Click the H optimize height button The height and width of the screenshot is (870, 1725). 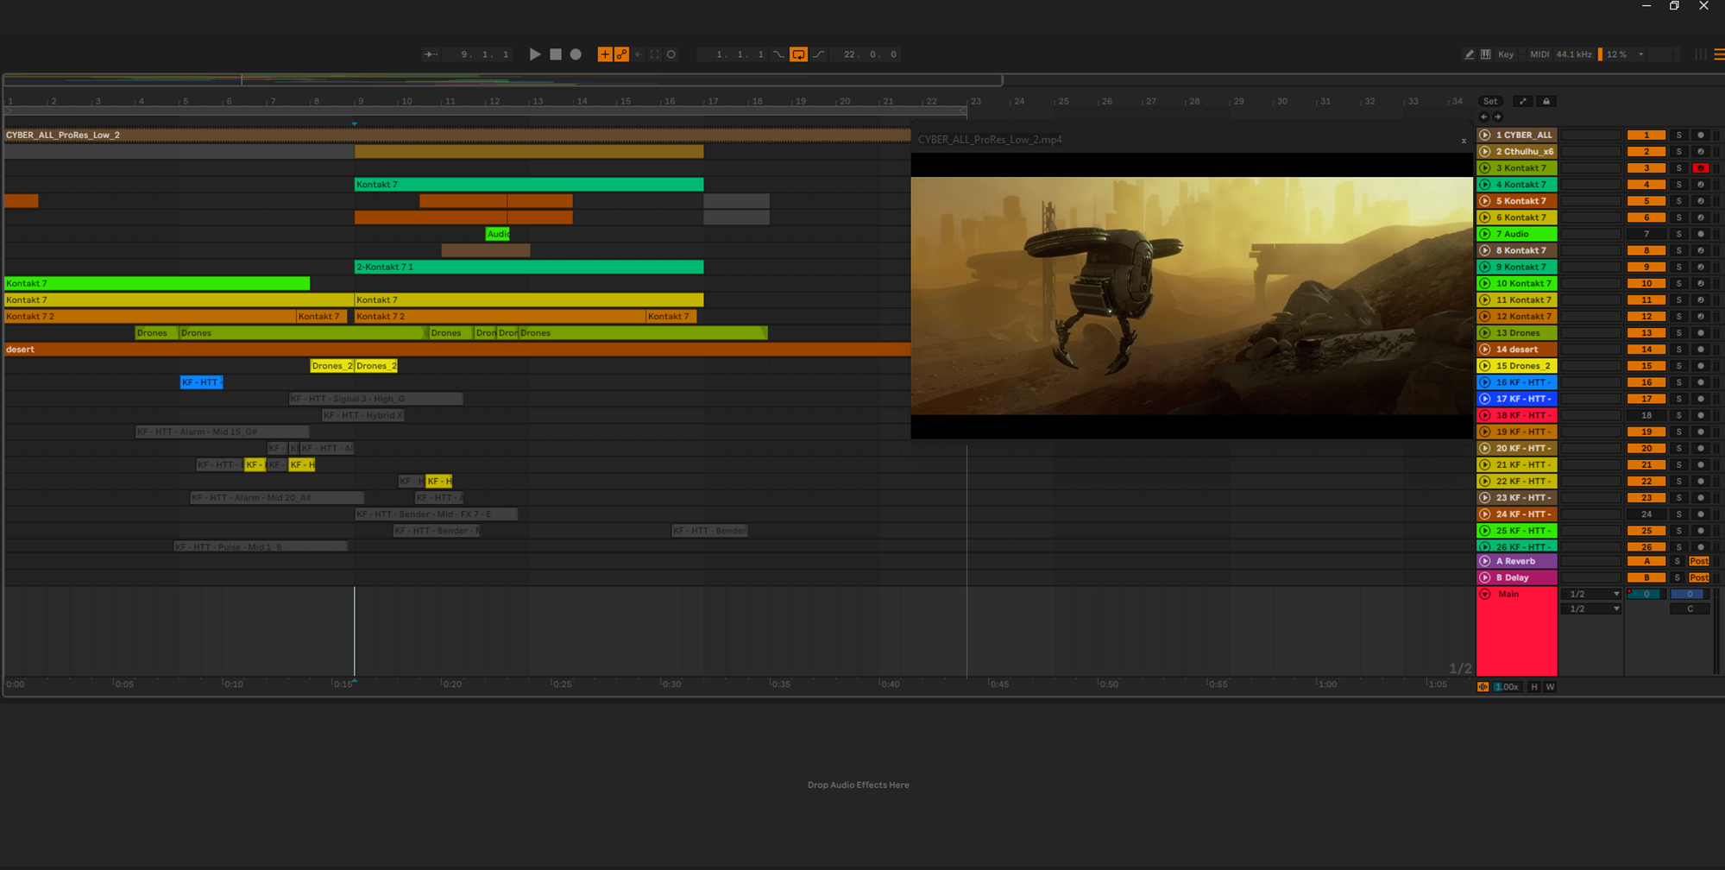coord(1534,687)
